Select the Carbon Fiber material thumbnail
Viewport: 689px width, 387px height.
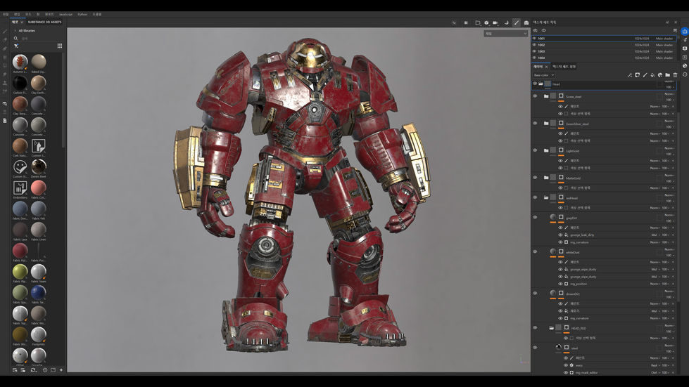coord(20,83)
